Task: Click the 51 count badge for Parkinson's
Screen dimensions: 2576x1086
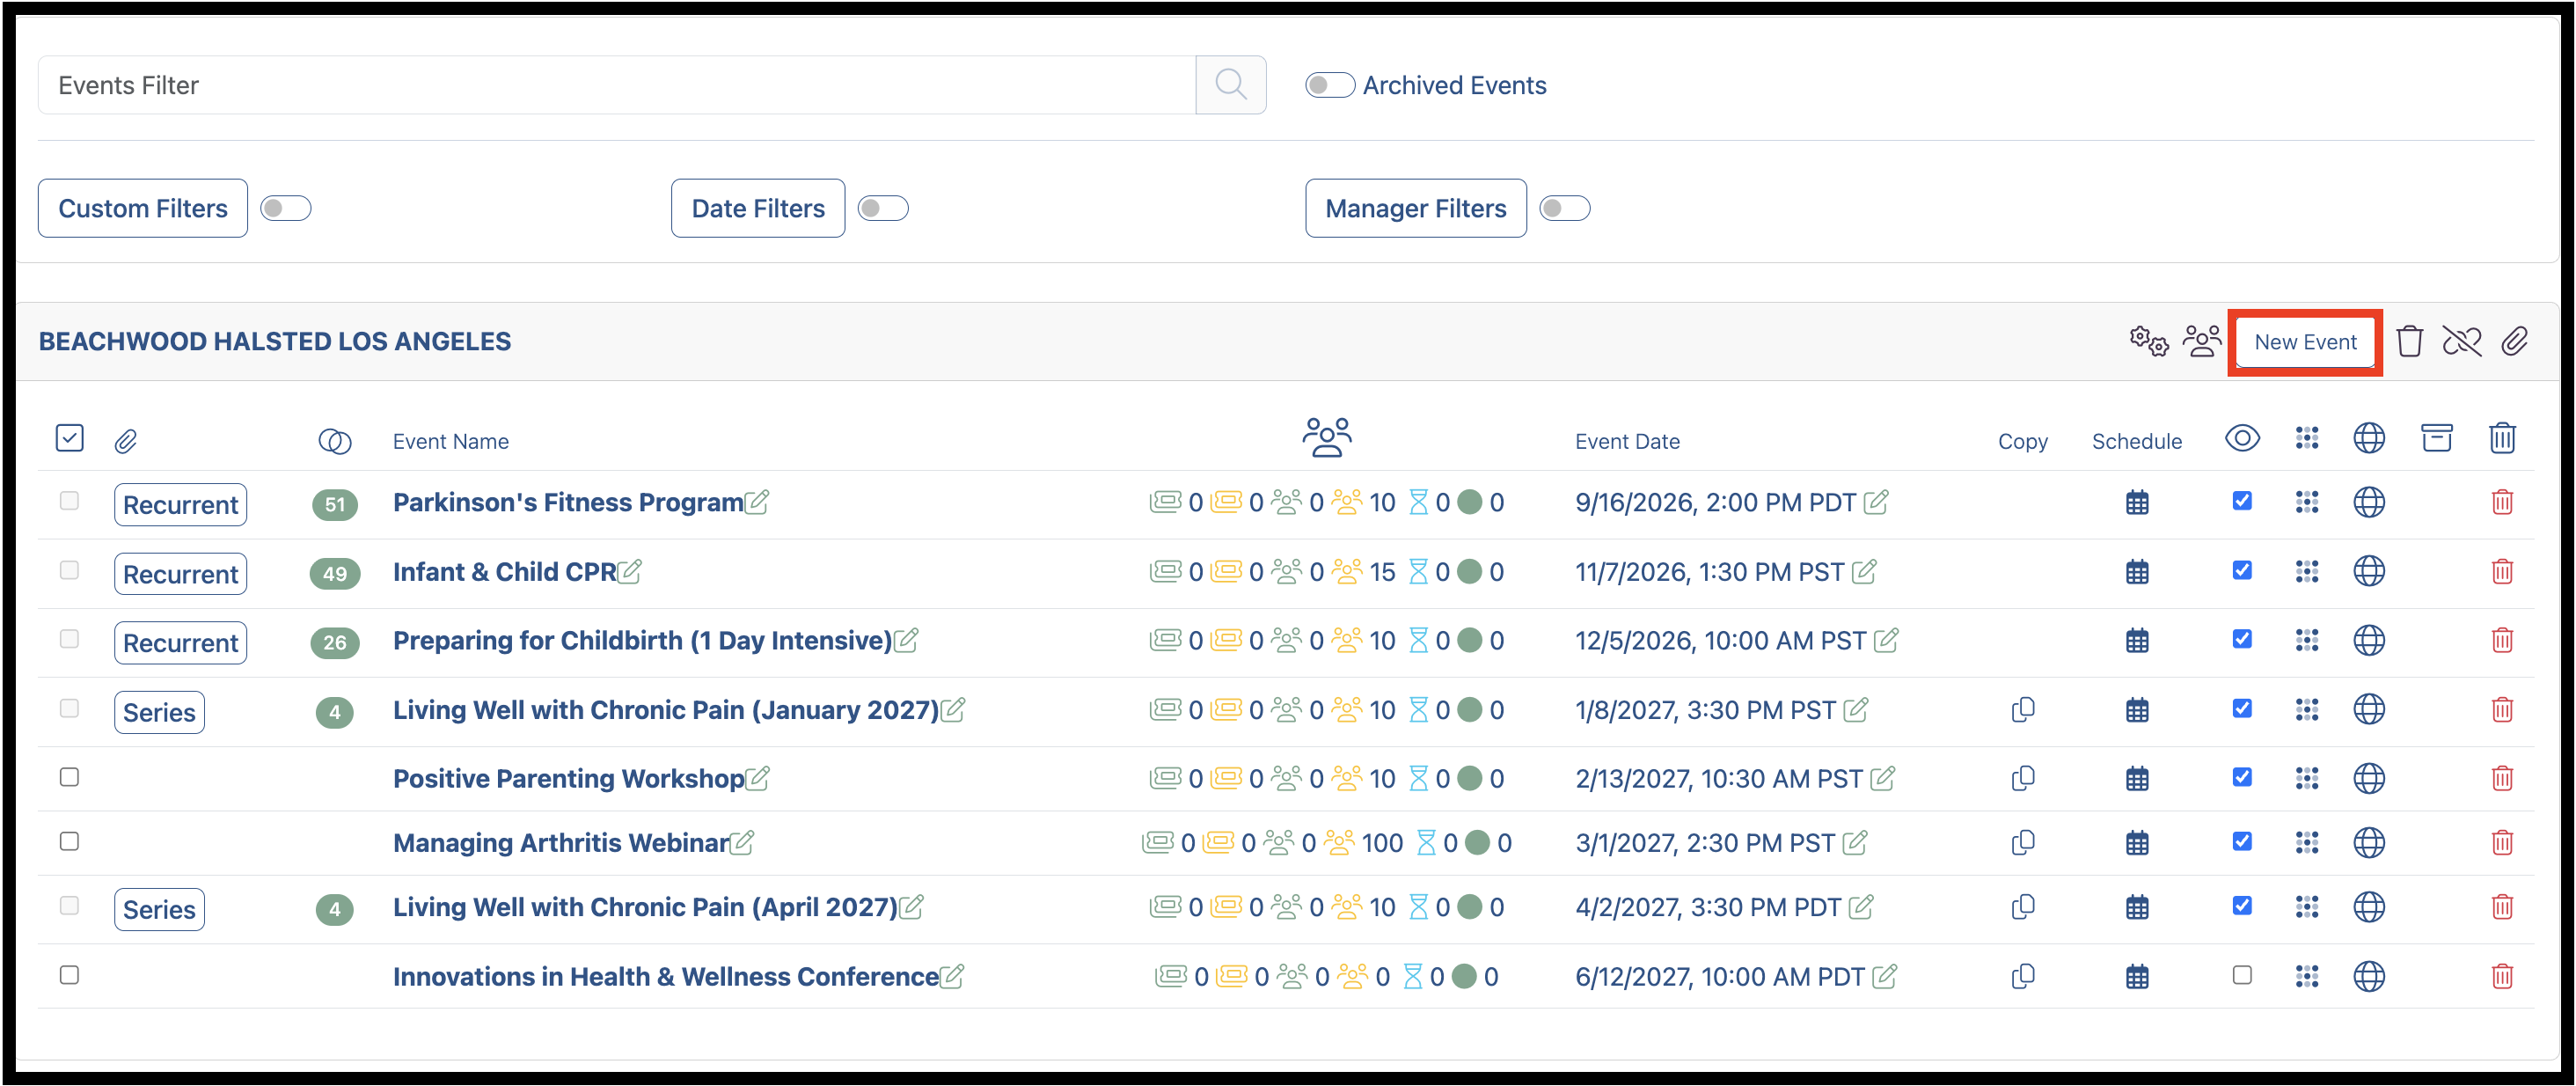Action: point(335,504)
